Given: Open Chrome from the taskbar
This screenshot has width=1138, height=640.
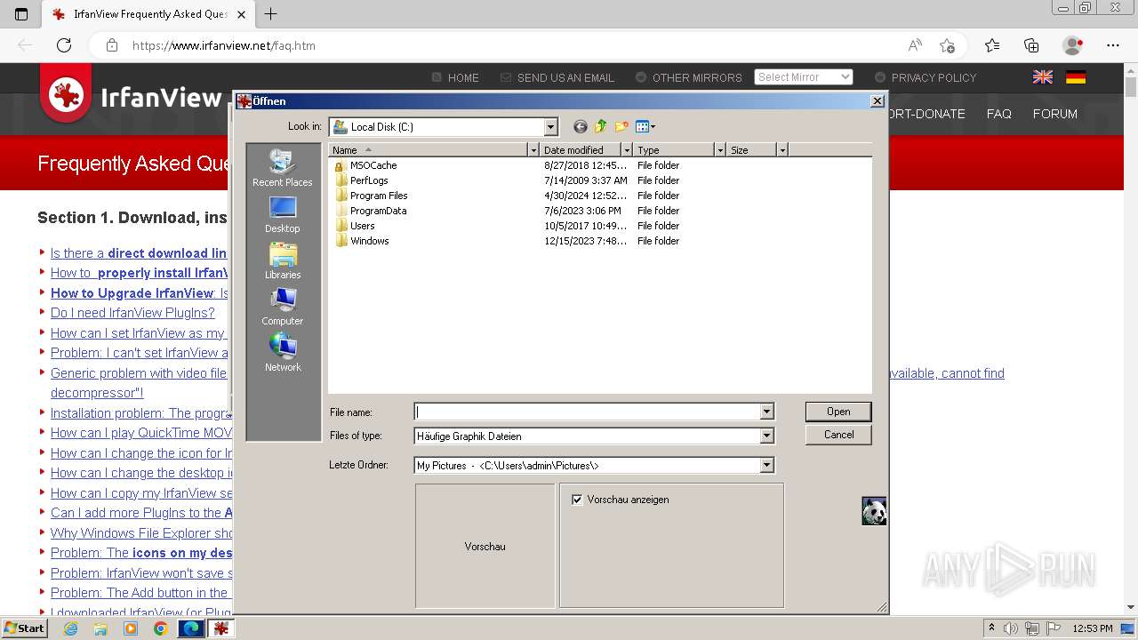Looking at the screenshot, I should click(x=160, y=628).
